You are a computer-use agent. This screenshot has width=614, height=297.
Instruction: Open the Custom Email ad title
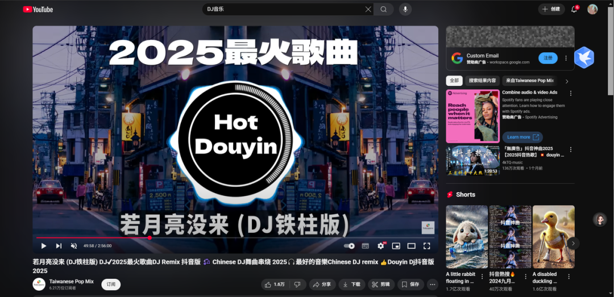[483, 56]
